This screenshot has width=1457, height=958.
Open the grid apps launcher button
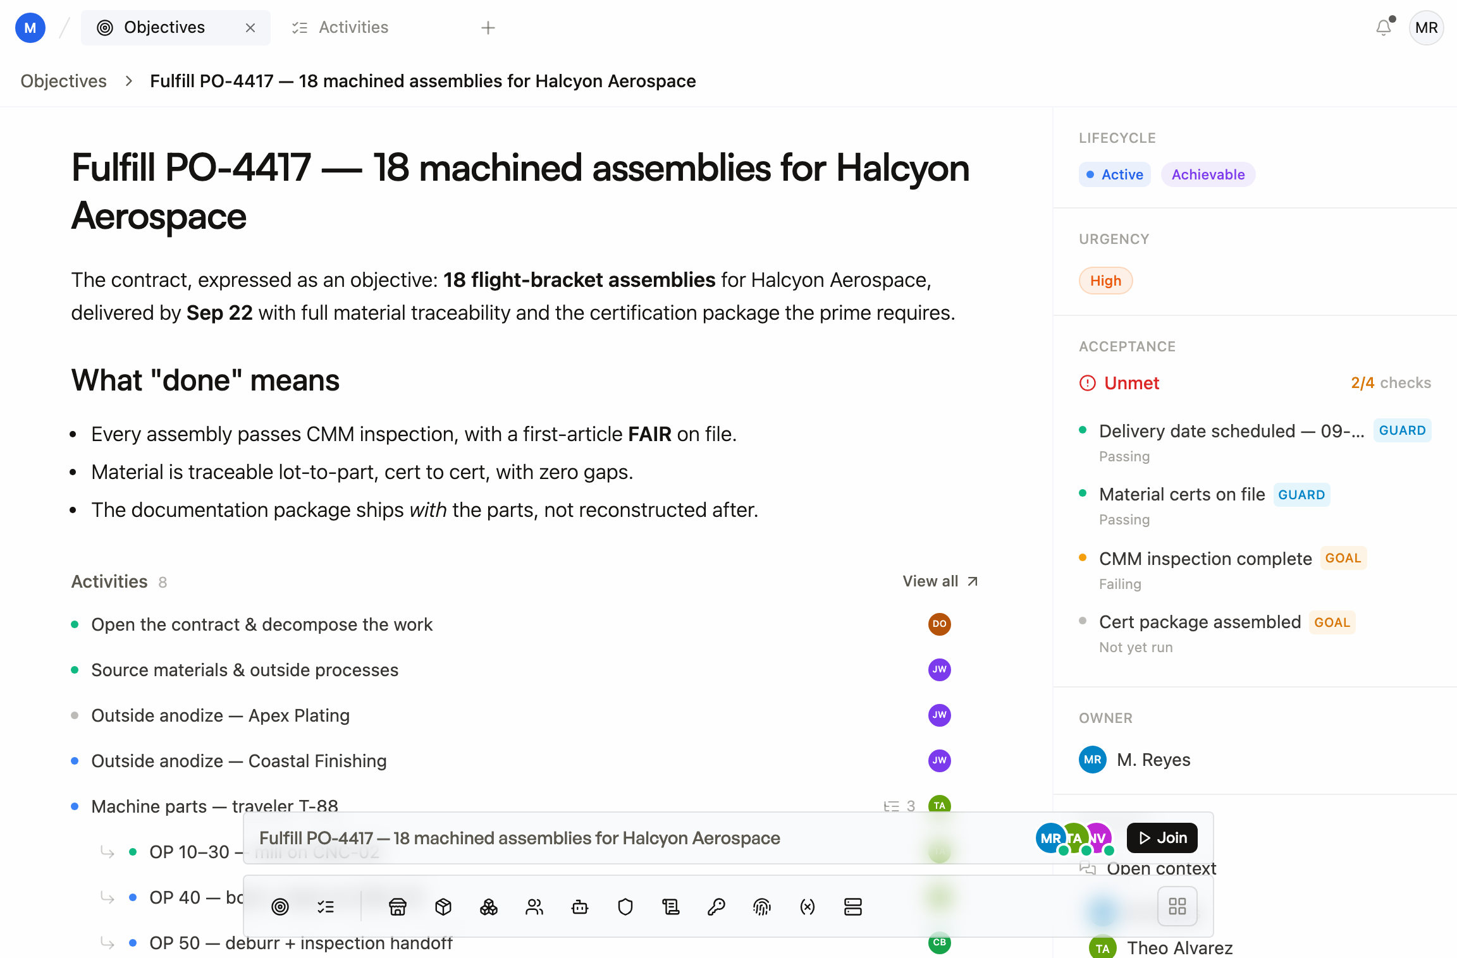[1177, 907]
